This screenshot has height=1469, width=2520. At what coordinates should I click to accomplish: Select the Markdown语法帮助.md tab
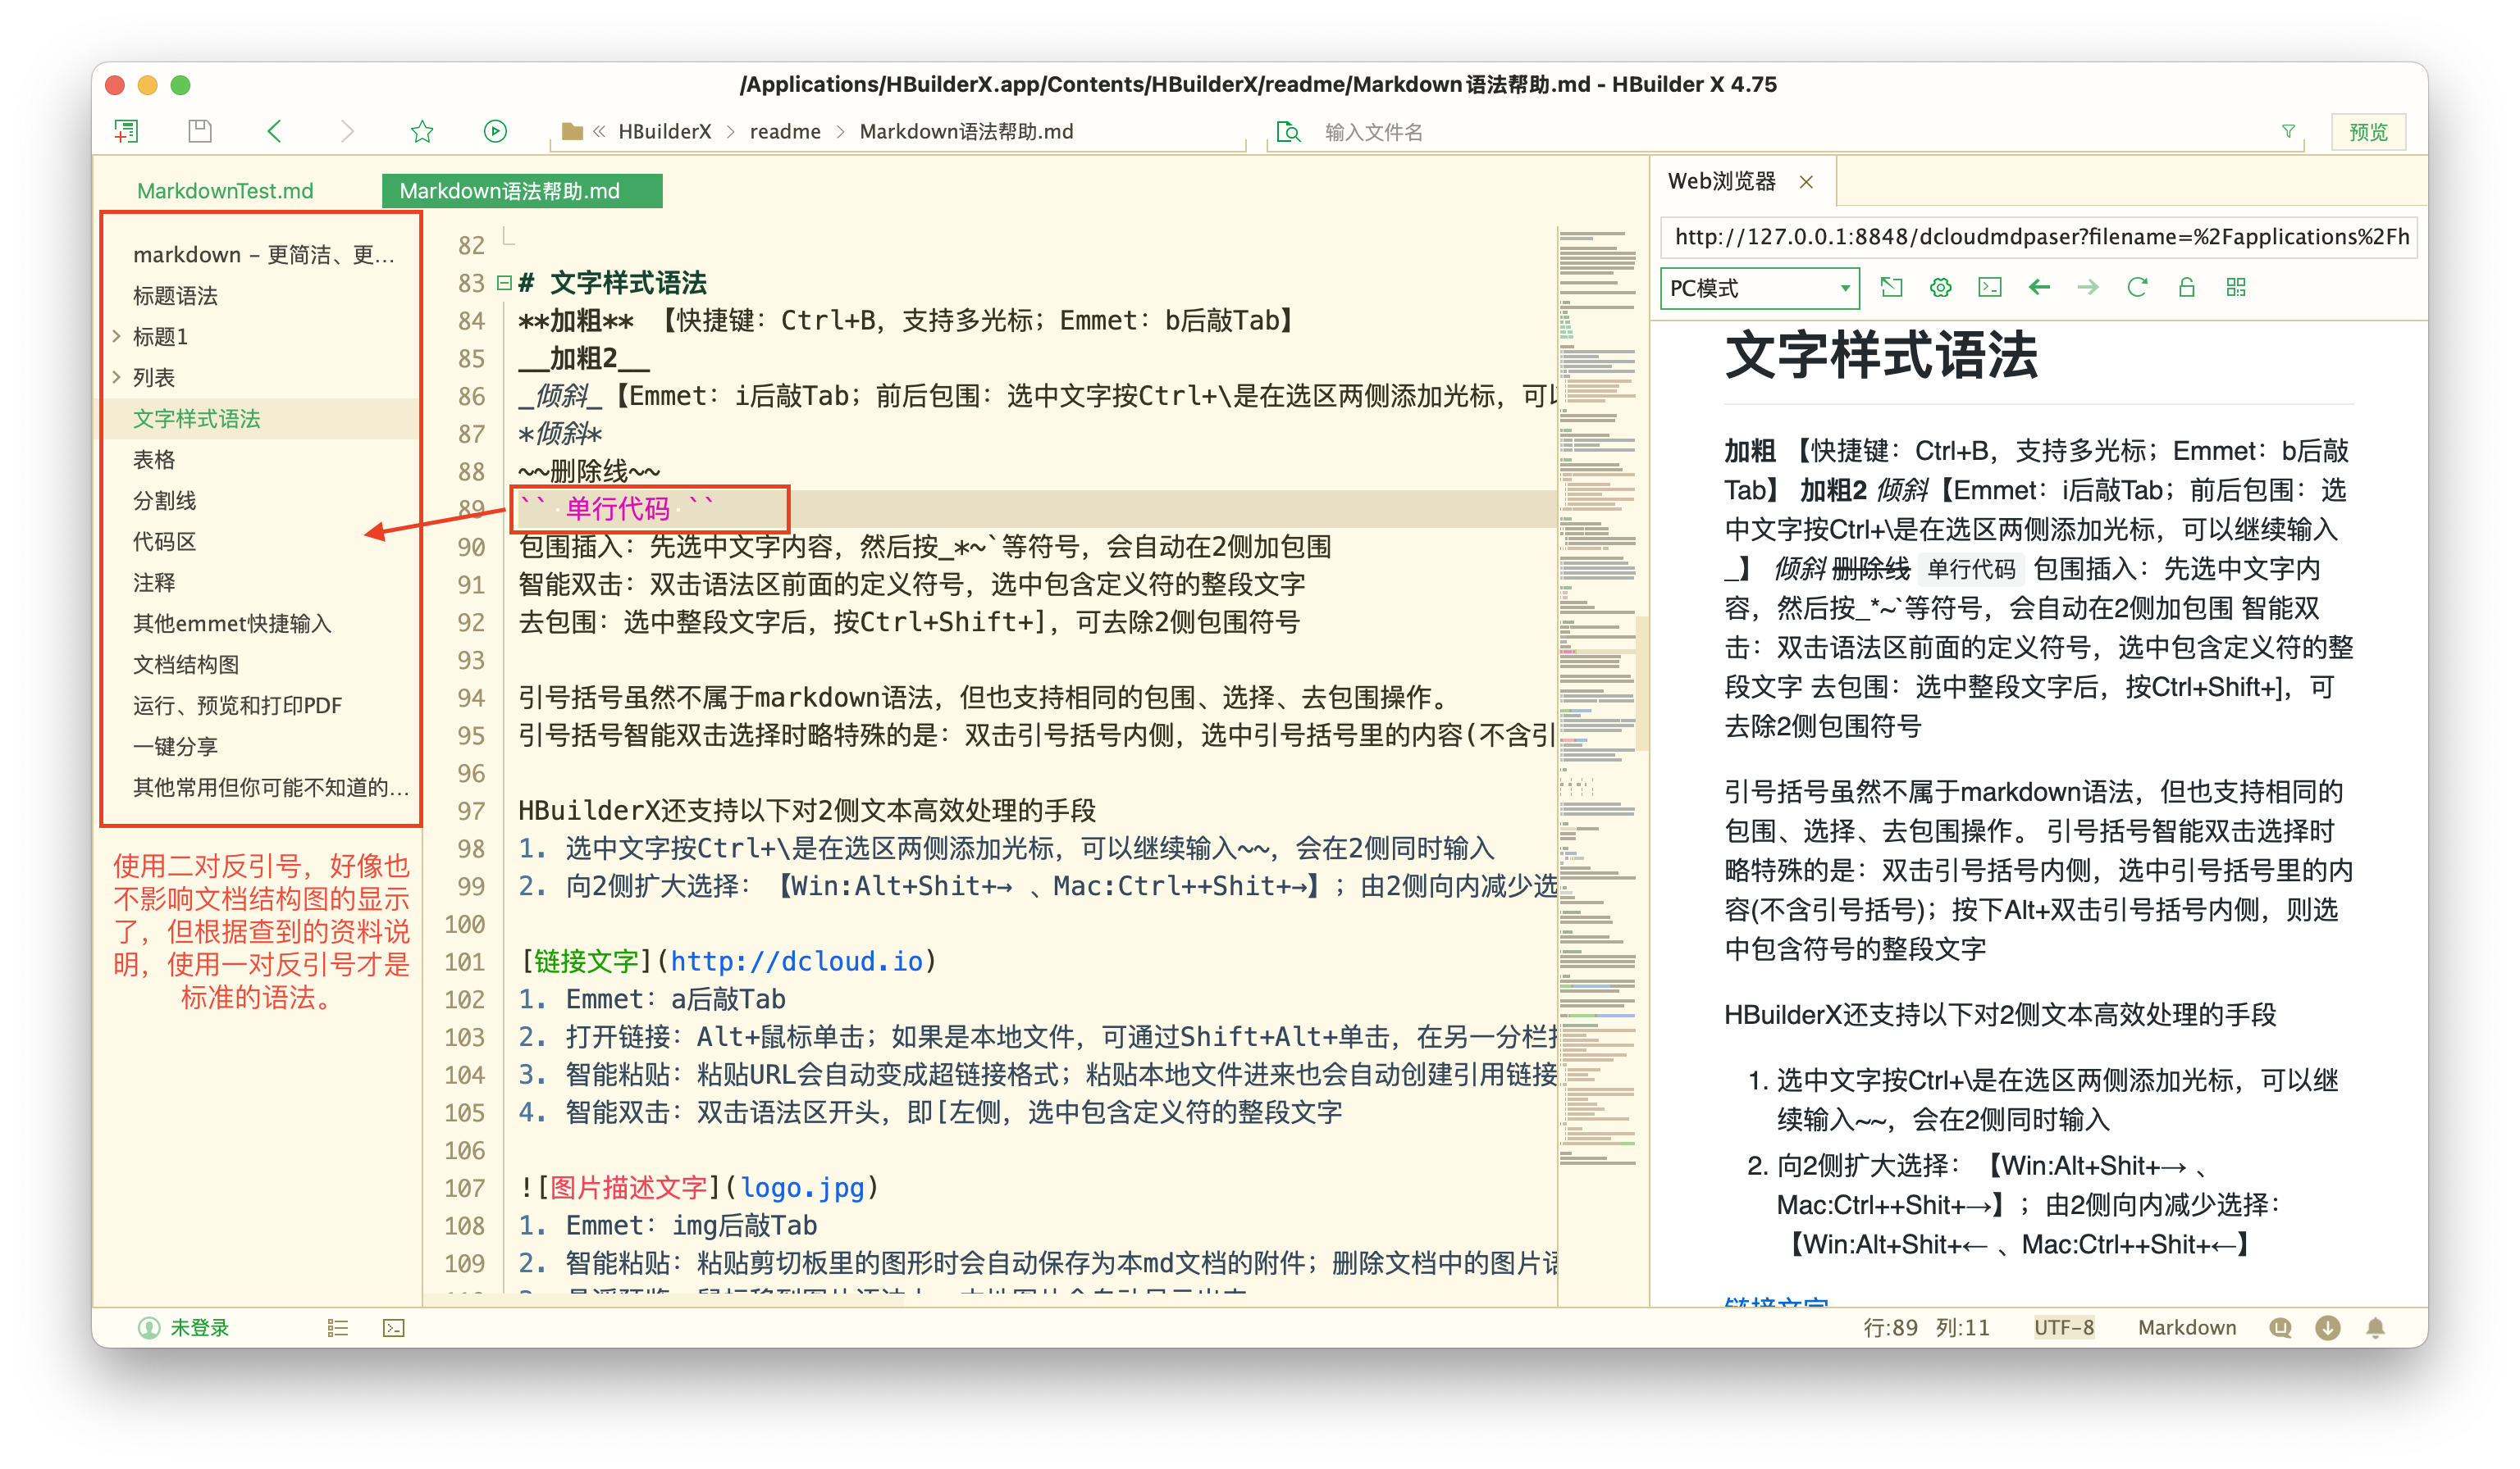[522, 191]
